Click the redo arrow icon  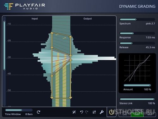[87, 112]
